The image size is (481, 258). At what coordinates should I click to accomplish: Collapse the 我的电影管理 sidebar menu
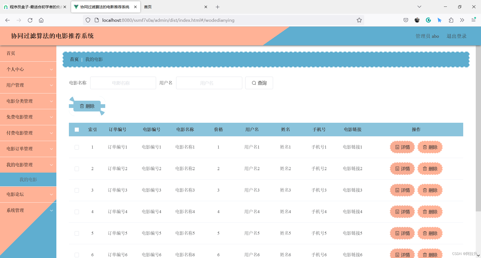tap(28, 165)
